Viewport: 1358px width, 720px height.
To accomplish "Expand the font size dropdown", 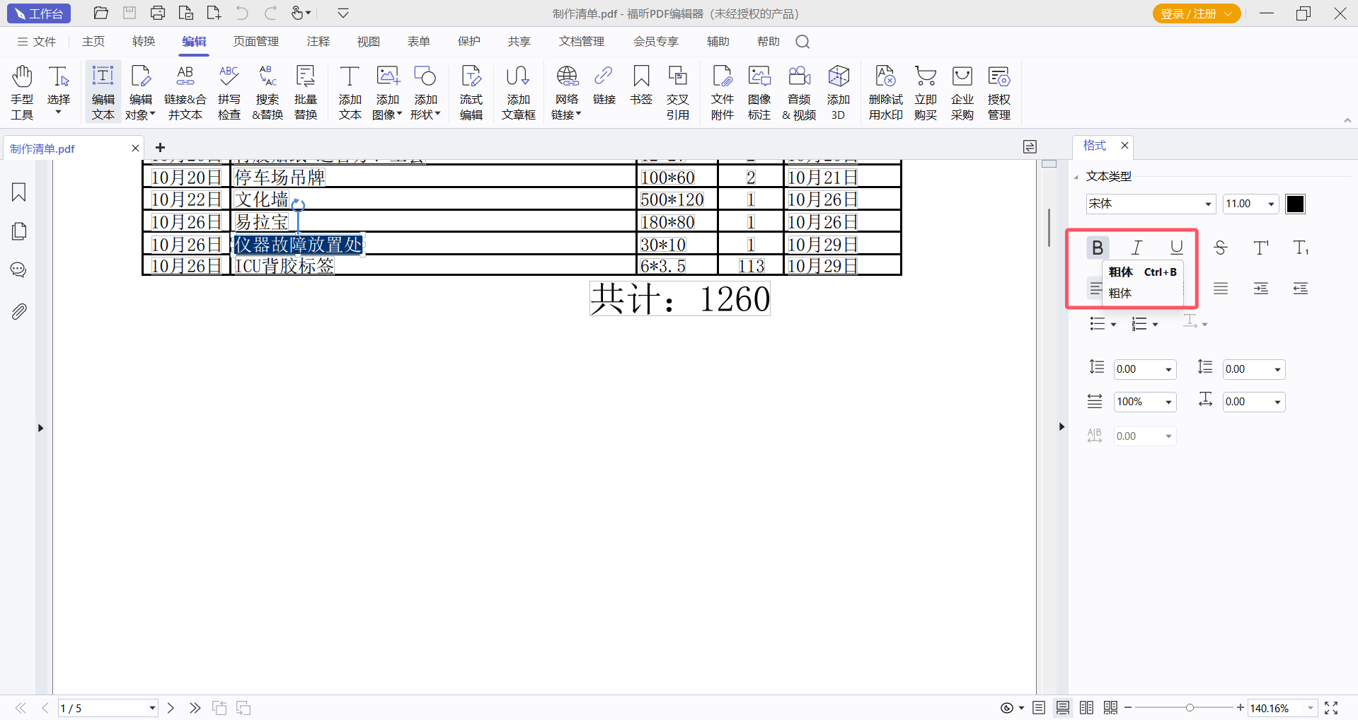I will (1271, 204).
